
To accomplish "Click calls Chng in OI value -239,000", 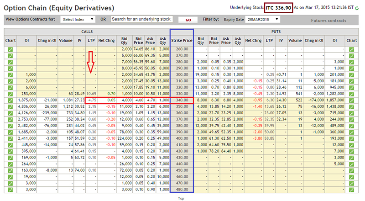I will (x=49, y=113).
